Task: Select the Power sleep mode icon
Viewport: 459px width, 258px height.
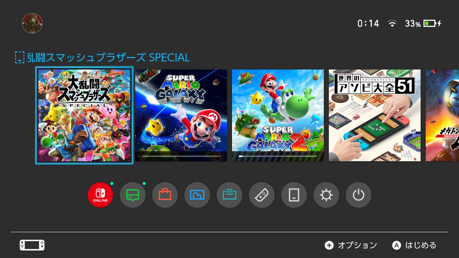Action: pyautogui.click(x=359, y=195)
